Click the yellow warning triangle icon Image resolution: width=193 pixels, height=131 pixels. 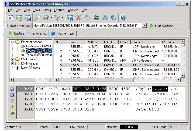pyautogui.click(x=12, y=107)
